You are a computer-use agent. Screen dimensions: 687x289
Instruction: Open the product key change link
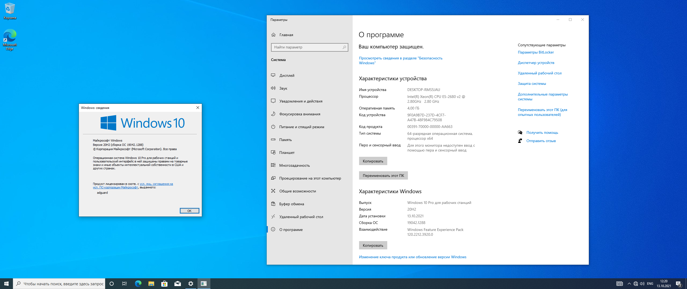412,257
